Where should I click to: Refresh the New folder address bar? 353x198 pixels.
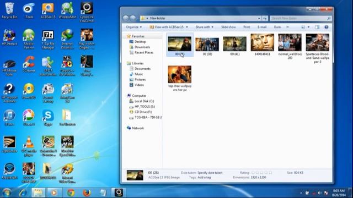(265, 18)
